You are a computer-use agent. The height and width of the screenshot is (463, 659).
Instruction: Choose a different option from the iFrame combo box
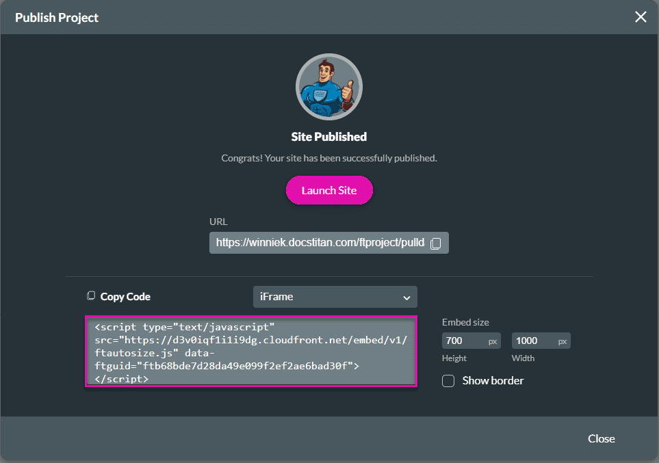point(335,297)
